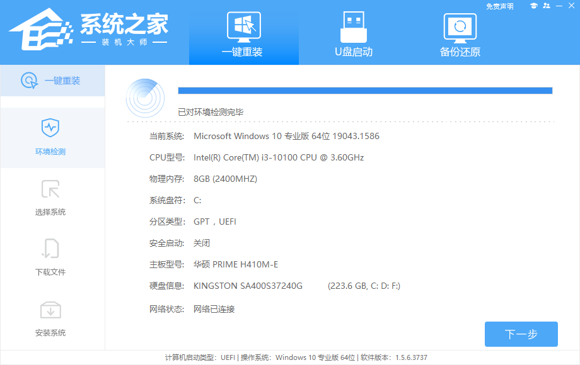Minimize the window
Image resolution: width=580 pixels, height=365 pixels.
coord(559,6)
